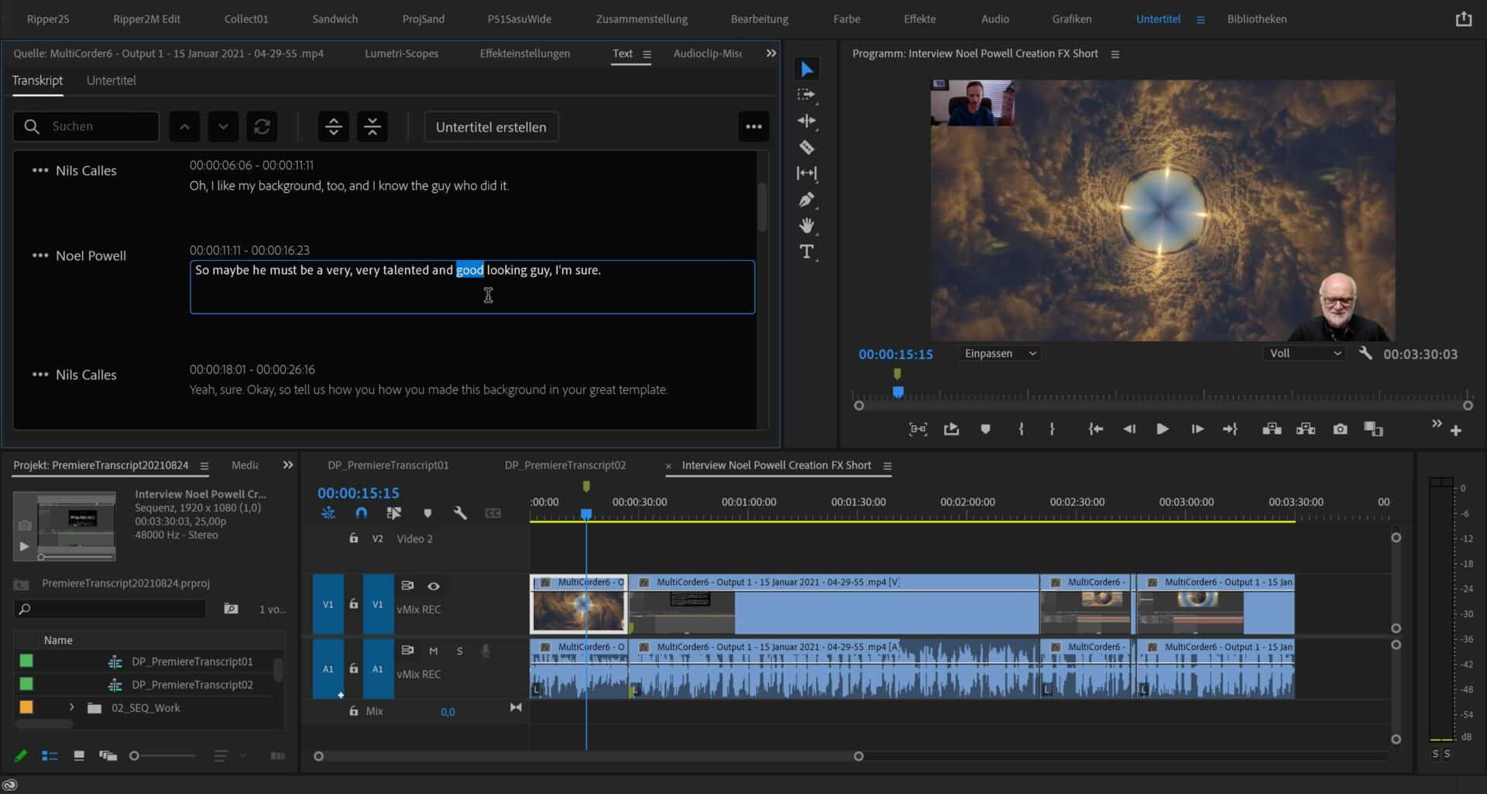Mute audio track A1 with the M toggle
1487x794 pixels.
click(x=434, y=651)
